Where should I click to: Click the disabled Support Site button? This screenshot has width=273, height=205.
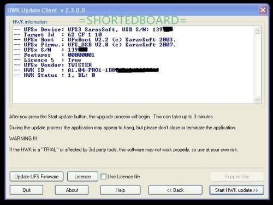pos(237,177)
